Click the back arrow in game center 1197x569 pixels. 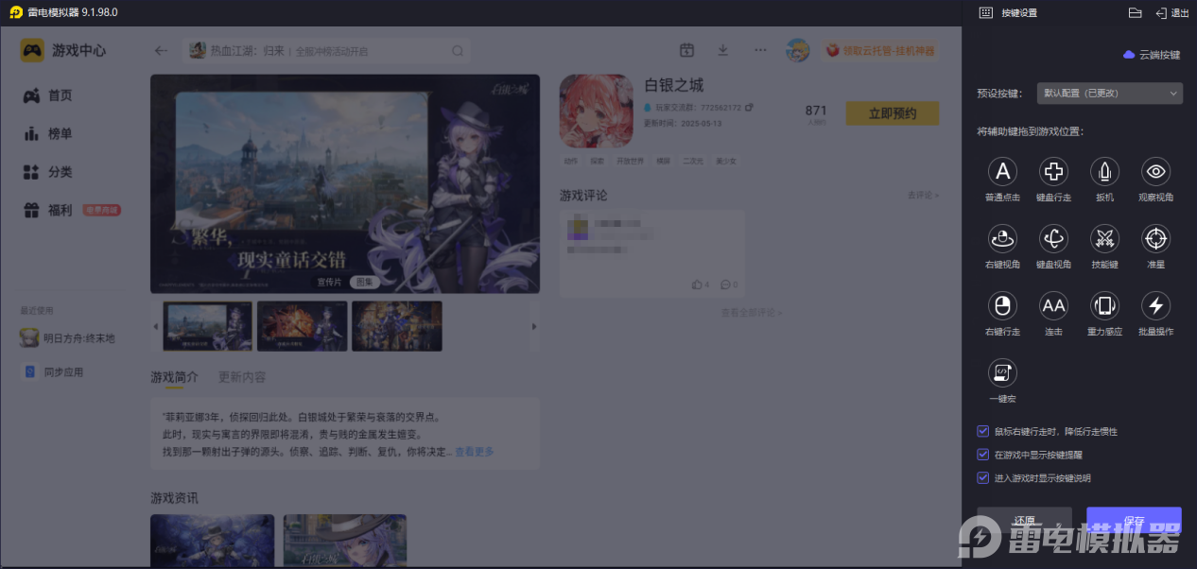pyautogui.click(x=161, y=51)
